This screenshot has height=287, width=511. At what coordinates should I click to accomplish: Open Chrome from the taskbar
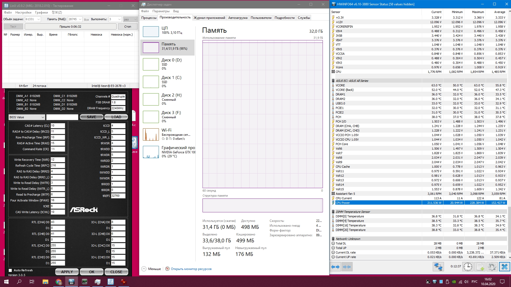[59, 282]
